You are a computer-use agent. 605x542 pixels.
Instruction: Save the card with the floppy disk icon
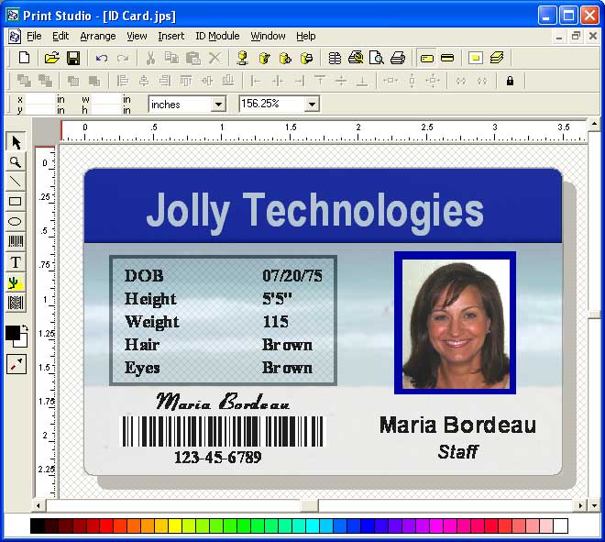click(x=73, y=58)
